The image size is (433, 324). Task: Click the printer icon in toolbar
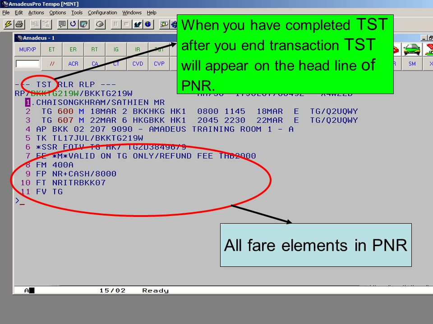(x=19, y=24)
